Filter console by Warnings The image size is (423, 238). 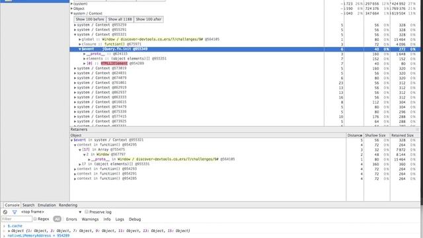(x=90, y=219)
